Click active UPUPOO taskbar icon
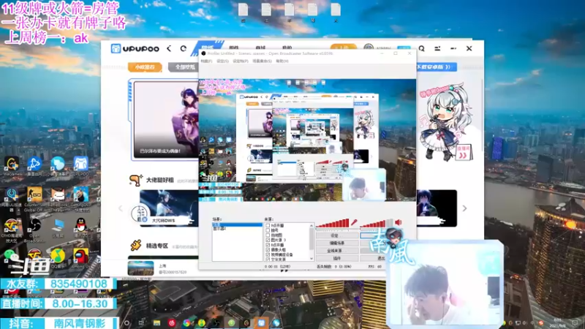The height and width of the screenshot is (329, 585). tap(261, 323)
